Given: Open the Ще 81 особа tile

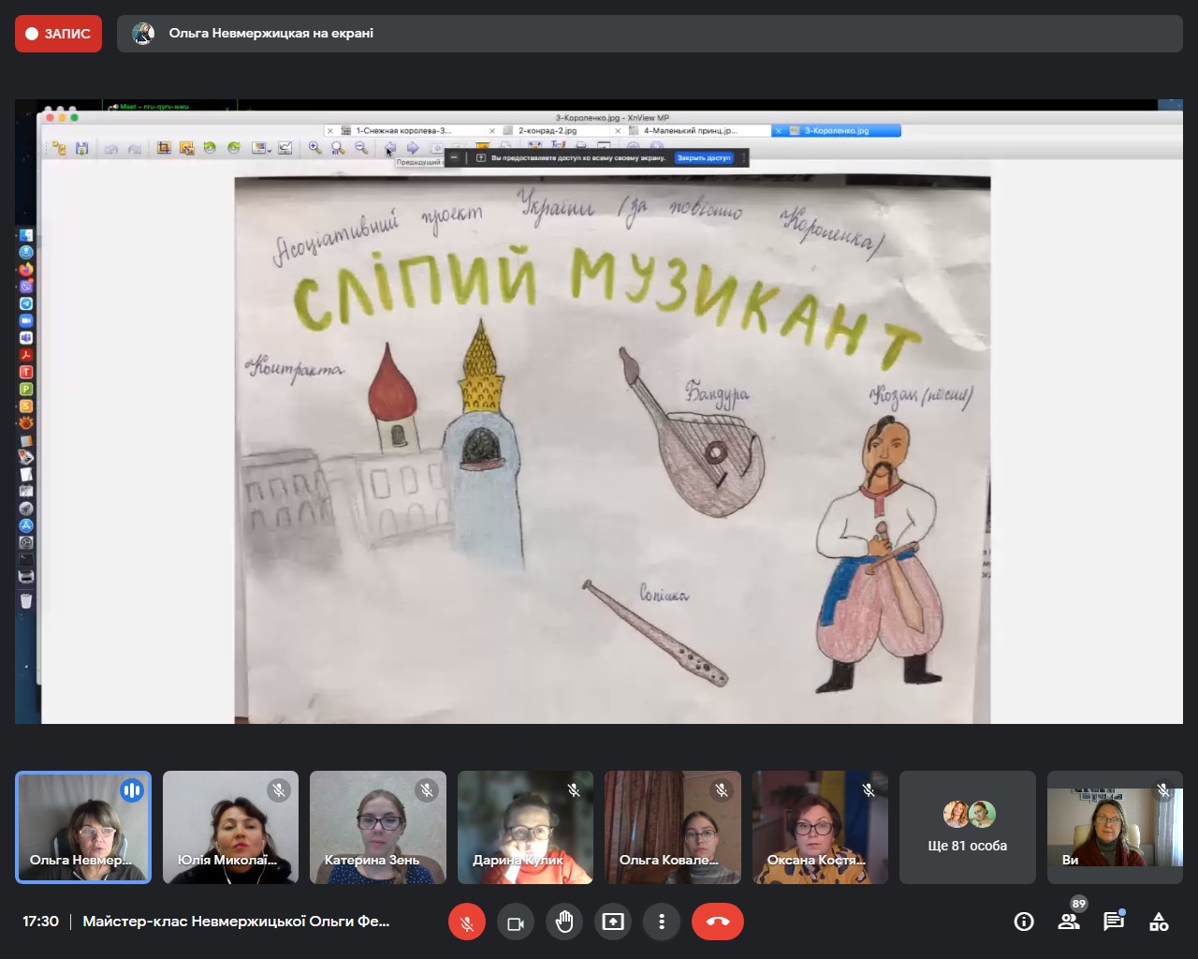Looking at the screenshot, I should [967, 827].
